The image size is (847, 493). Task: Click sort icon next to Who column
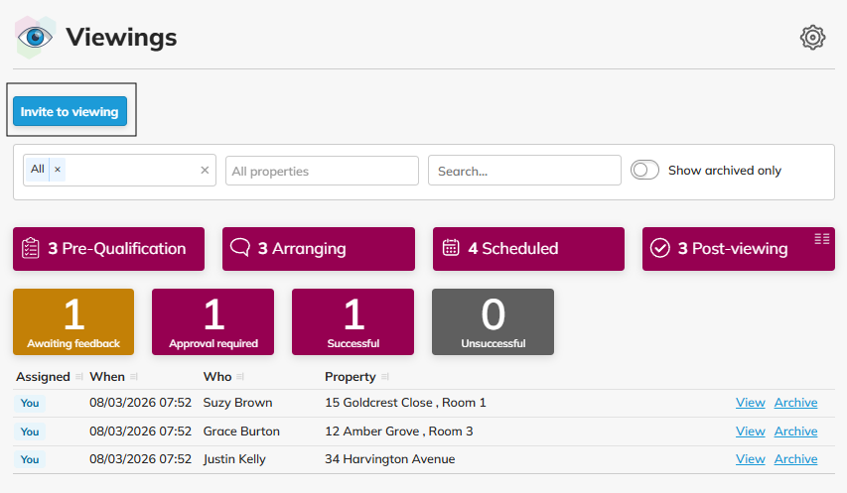point(239,377)
